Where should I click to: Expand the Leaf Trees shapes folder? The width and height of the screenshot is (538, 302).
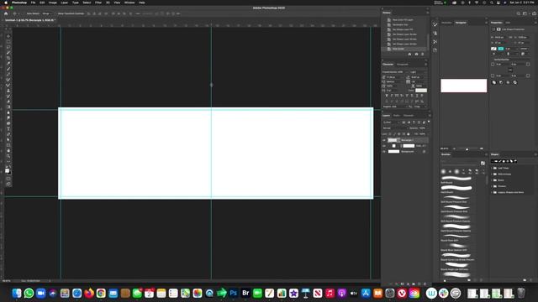tap(492, 168)
